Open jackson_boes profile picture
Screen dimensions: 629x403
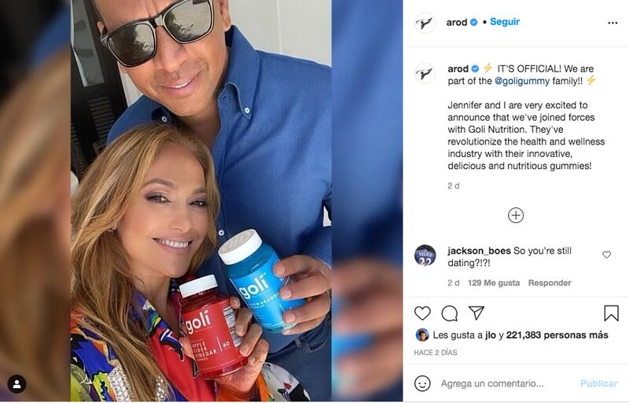point(425,255)
